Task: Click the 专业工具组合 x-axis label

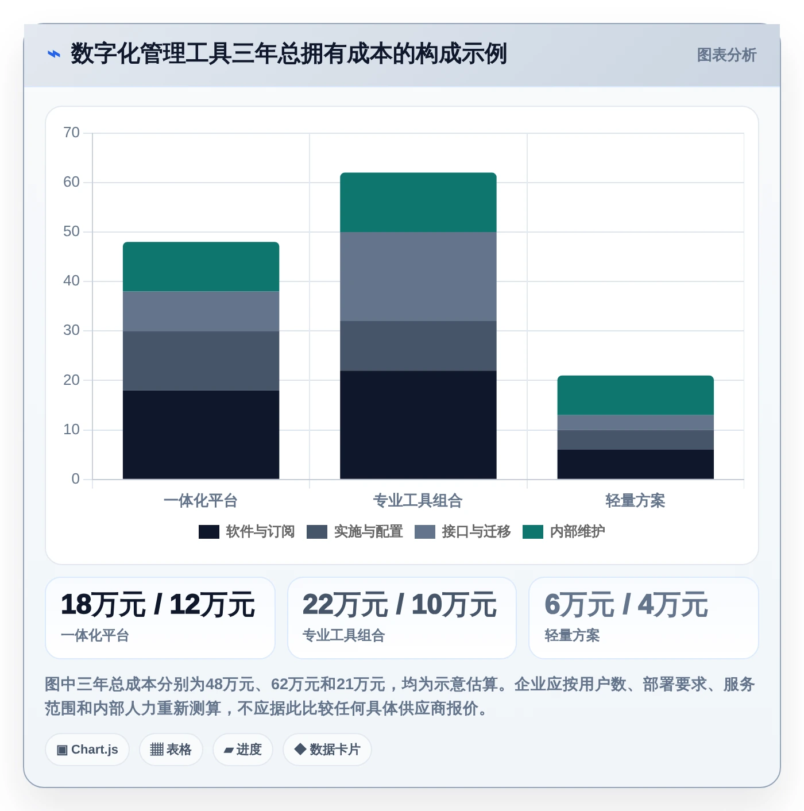Action: 418,501
